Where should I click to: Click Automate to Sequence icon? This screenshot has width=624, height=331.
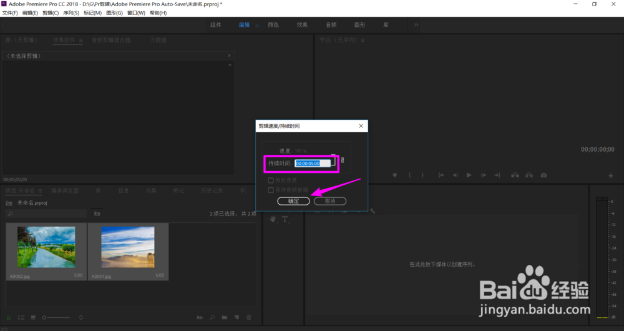(x=200, y=317)
